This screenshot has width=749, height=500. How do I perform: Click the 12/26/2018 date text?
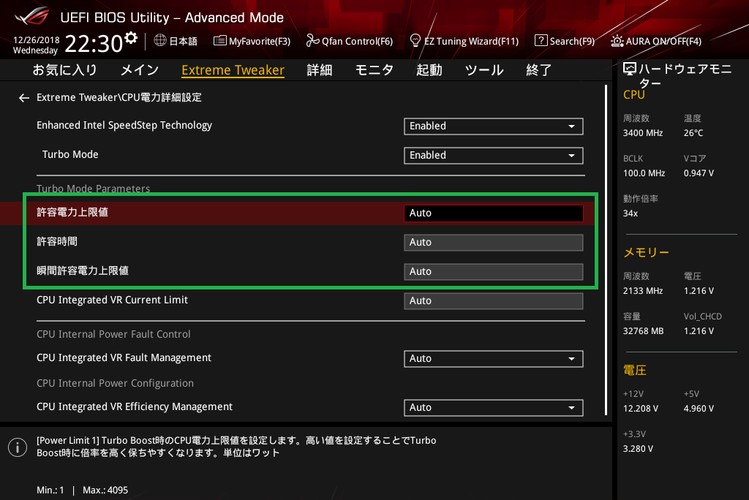coord(37,40)
